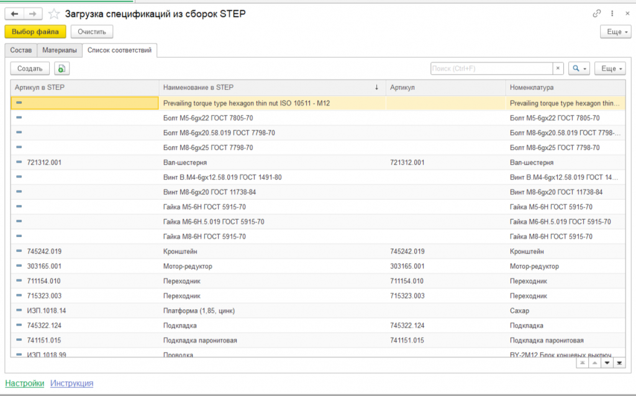Jump to the last row of the list
636x396 pixels.
click(x=619, y=362)
